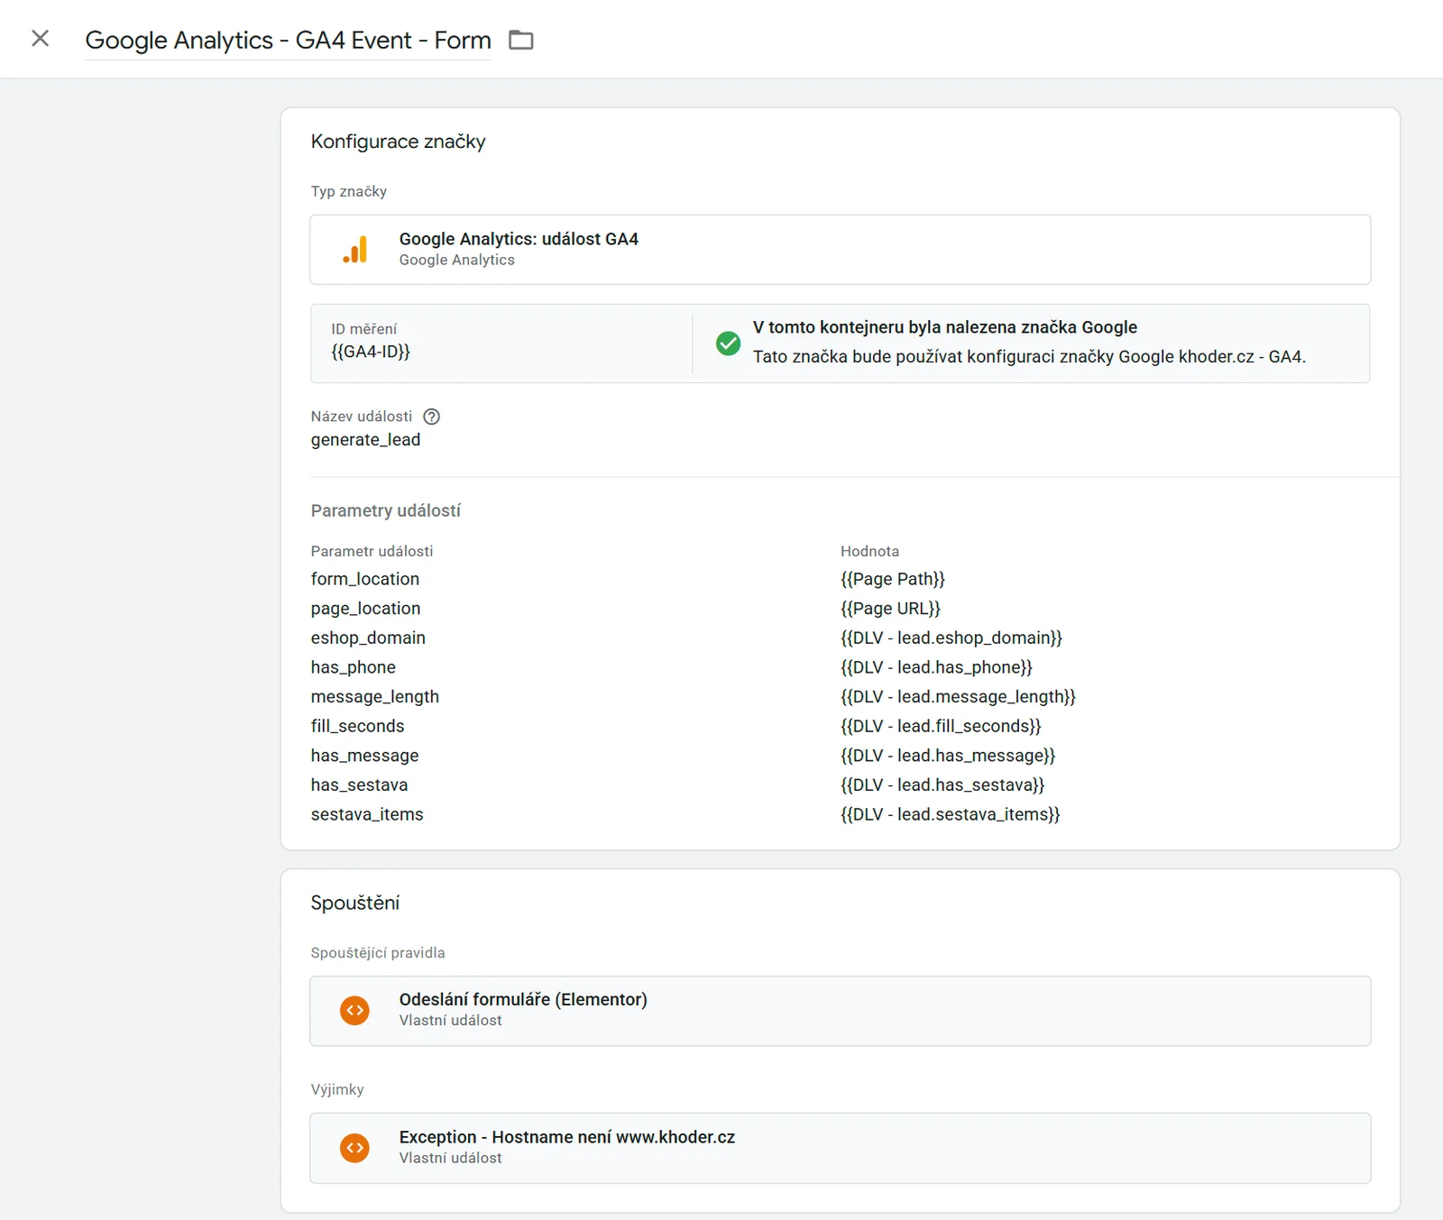Click the {{DLV - lead.has_phone}} value
Image resolution: width=1443 pixels, height=1220 pixels.
(x=936, y=667)
